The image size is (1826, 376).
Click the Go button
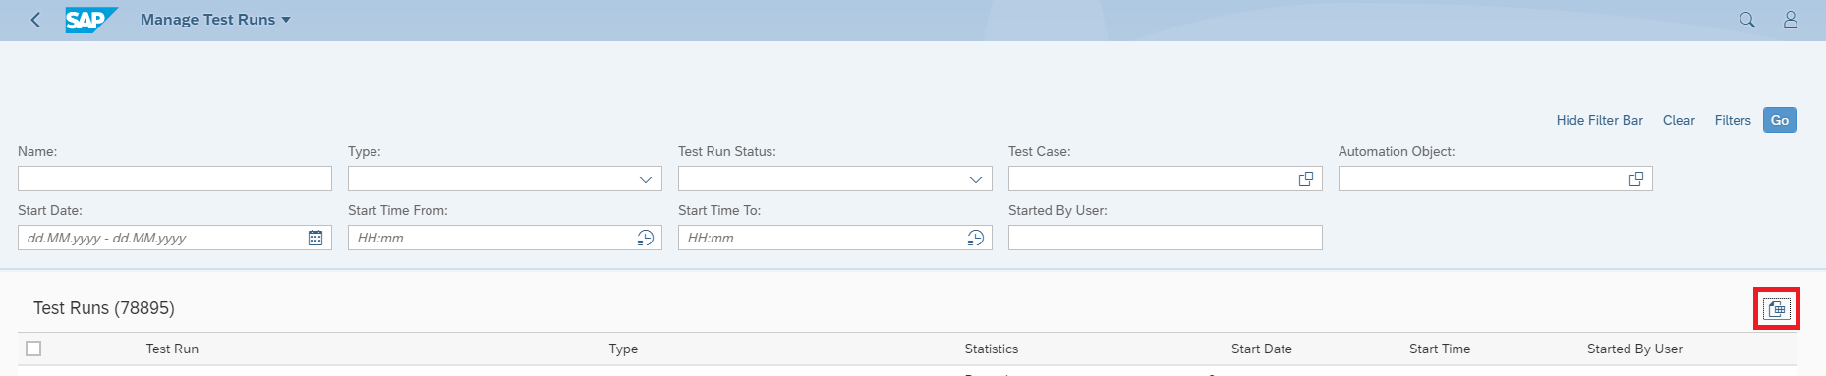[x=1780, y=120]
